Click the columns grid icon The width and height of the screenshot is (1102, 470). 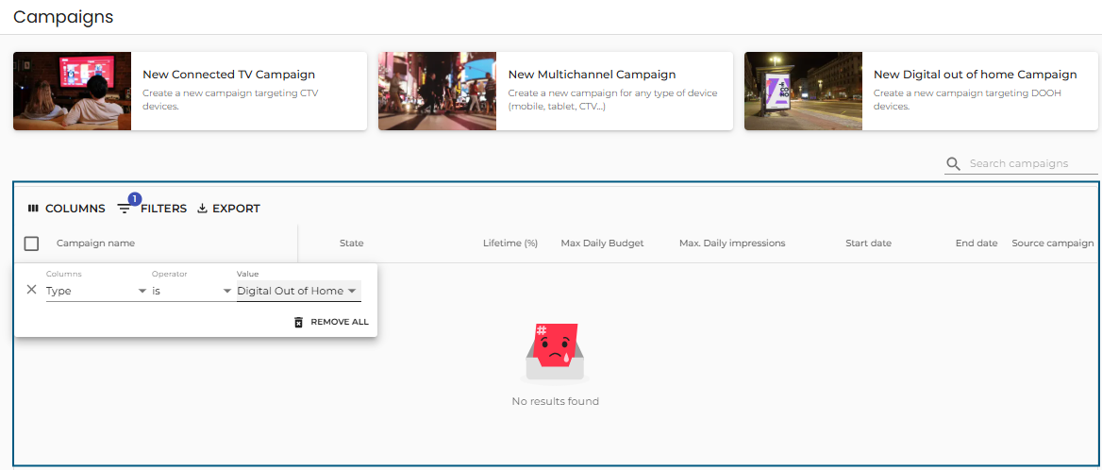tap(33, 209)
